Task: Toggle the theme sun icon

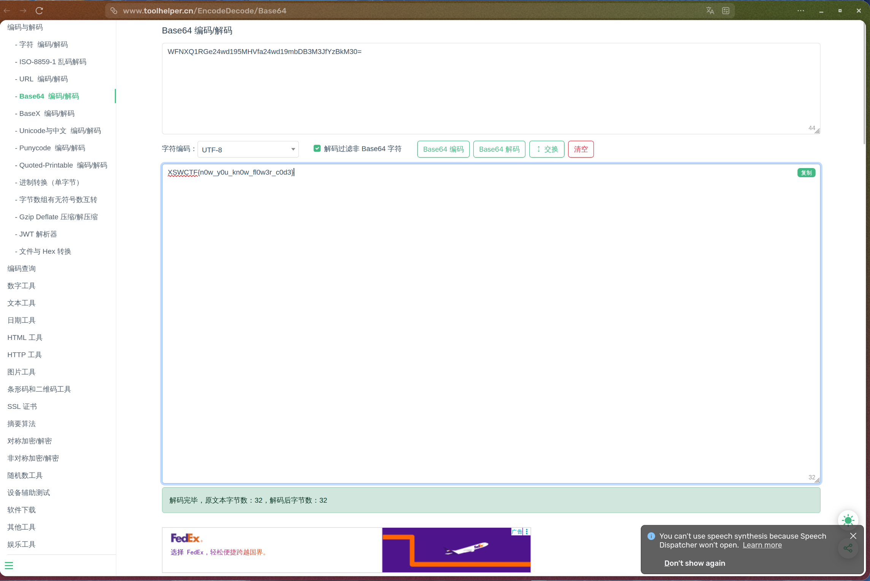Action: (848, 521)
